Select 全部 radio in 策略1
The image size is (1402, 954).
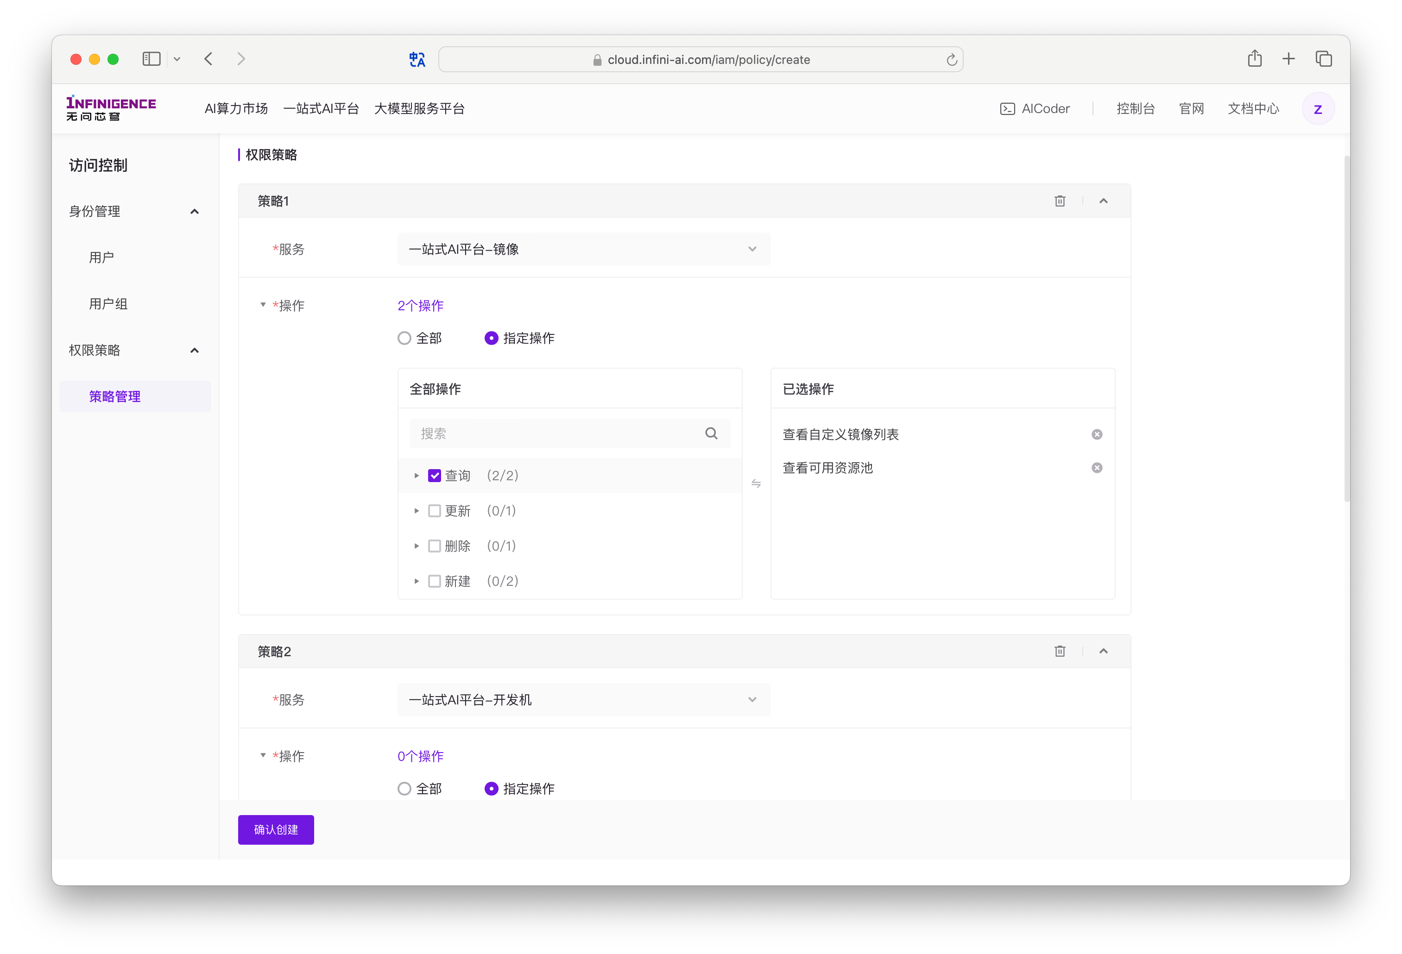click(404, 339)
